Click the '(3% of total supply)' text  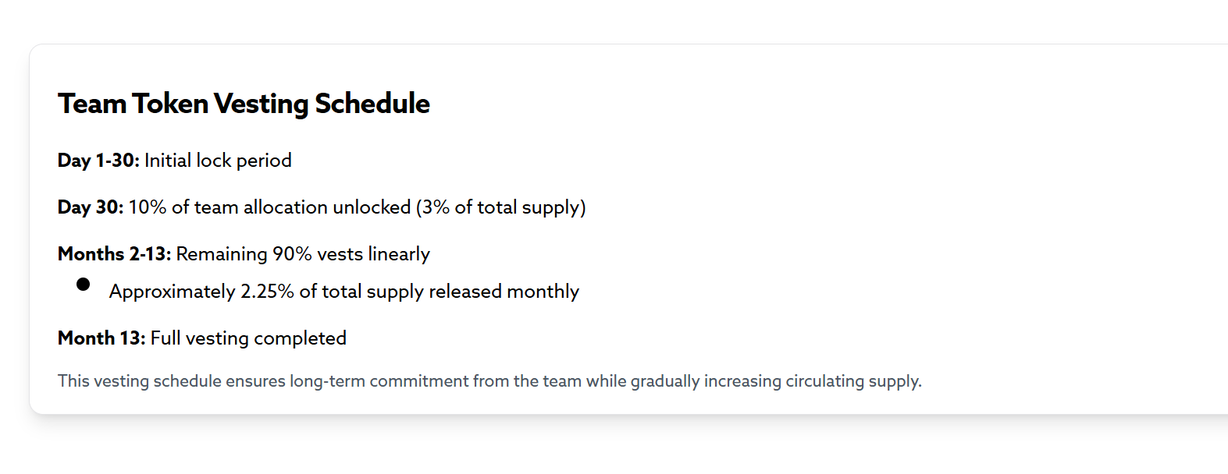(x=500, y=207)
